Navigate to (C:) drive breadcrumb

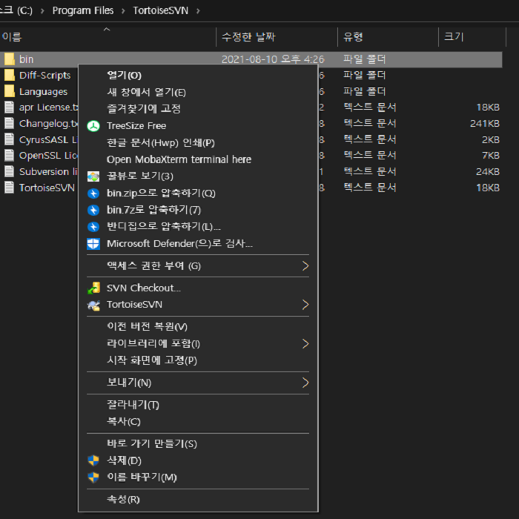(24, 10)
